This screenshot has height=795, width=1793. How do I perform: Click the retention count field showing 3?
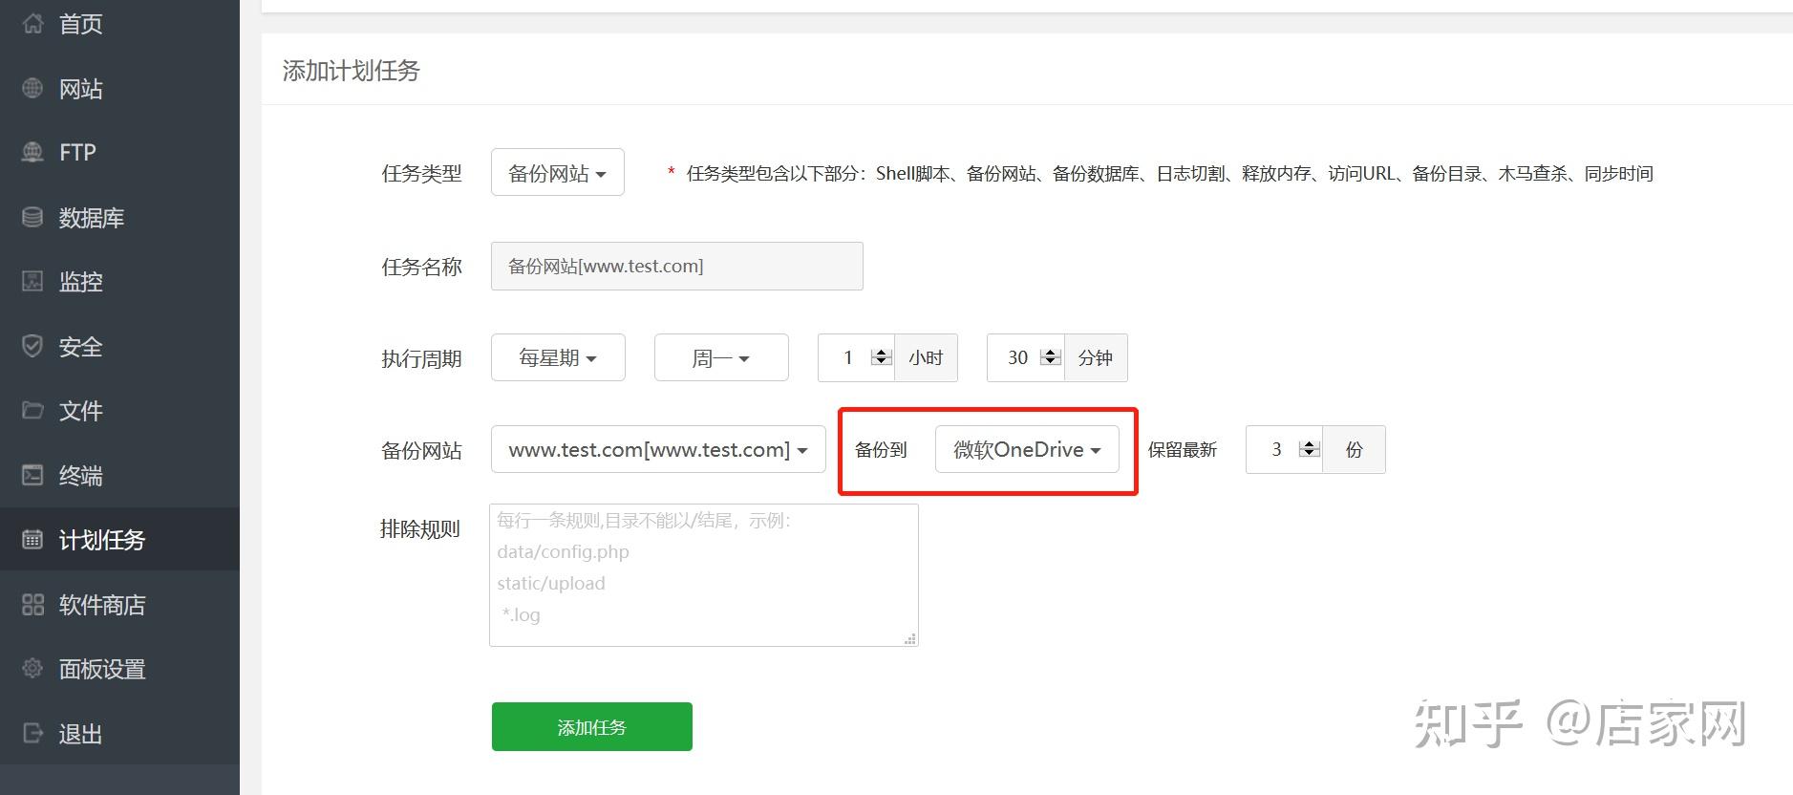1284,449
